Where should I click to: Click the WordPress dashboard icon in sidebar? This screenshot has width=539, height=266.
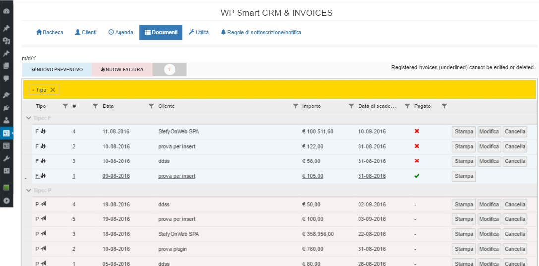(x=6, y=11)
